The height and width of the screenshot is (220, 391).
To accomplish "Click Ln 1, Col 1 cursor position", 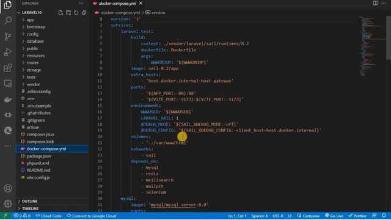I will tap(237, 216).
